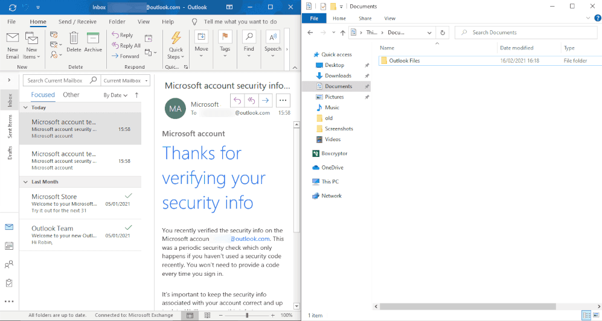Open the Current Mailbox scope dropdown
This screenshot has height=321, width=602.
(126, 80)
